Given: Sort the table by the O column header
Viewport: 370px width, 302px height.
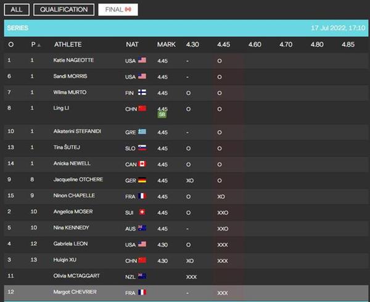Looking at the screenshot, I should [x=11, y=45].
